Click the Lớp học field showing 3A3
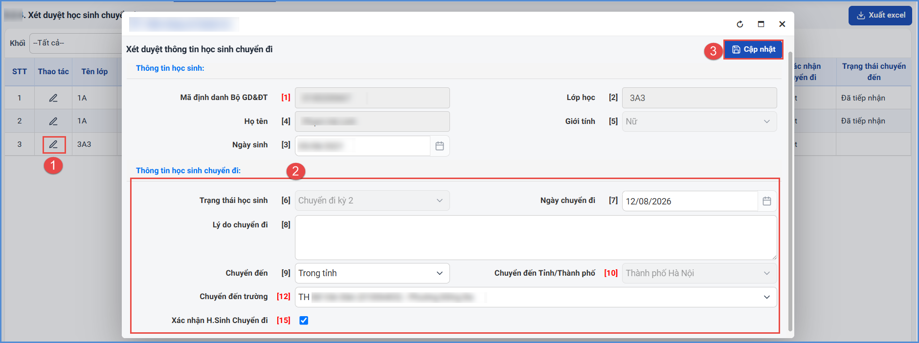919x343 pixels. pyautogui.click(x=699, y=98)
